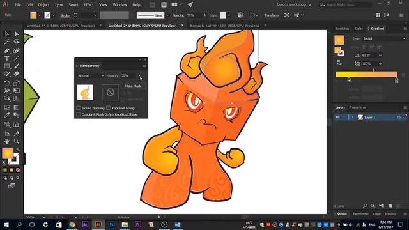Open blending mode Normal dropdown
The height and width of the screenshot is (230, 409).
click(91, 75)
